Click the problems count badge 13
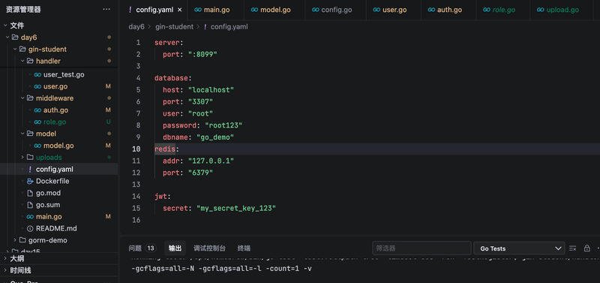Viewport: 600px width, 283px height. (x=151, y=248)
